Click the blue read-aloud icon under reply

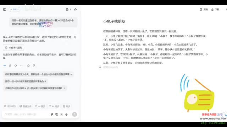point(5,66)
